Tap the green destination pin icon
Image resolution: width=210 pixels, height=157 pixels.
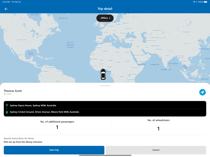point(7,112)
